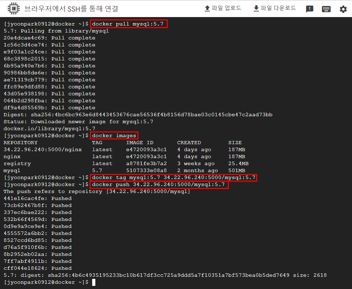Click layer '8b2952eb02aa: Pushed'

tap(38, 254)
